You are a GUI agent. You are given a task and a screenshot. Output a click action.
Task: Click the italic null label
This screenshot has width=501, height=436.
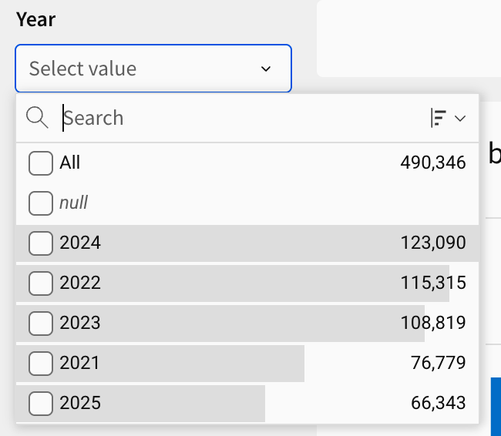click(x=73, y=203)
